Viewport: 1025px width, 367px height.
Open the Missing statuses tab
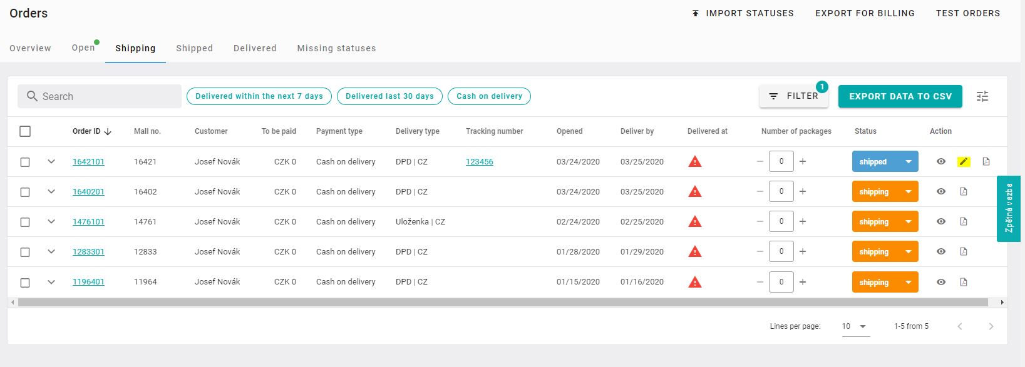(x=336, y=48)
